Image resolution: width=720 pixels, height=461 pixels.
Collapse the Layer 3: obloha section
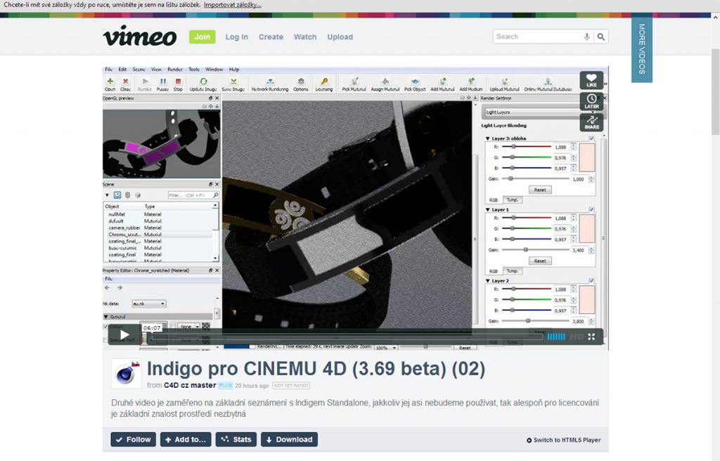[488, 138]
